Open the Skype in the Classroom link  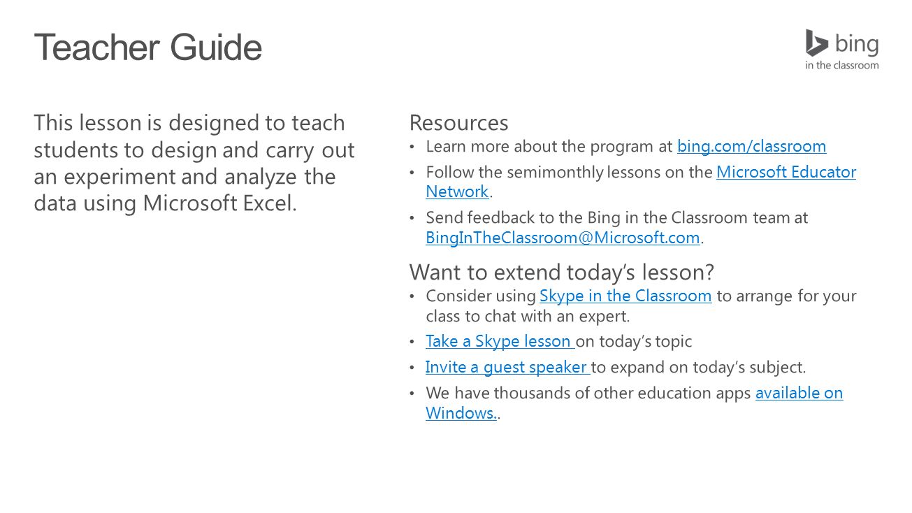click(x=625, y=296)
